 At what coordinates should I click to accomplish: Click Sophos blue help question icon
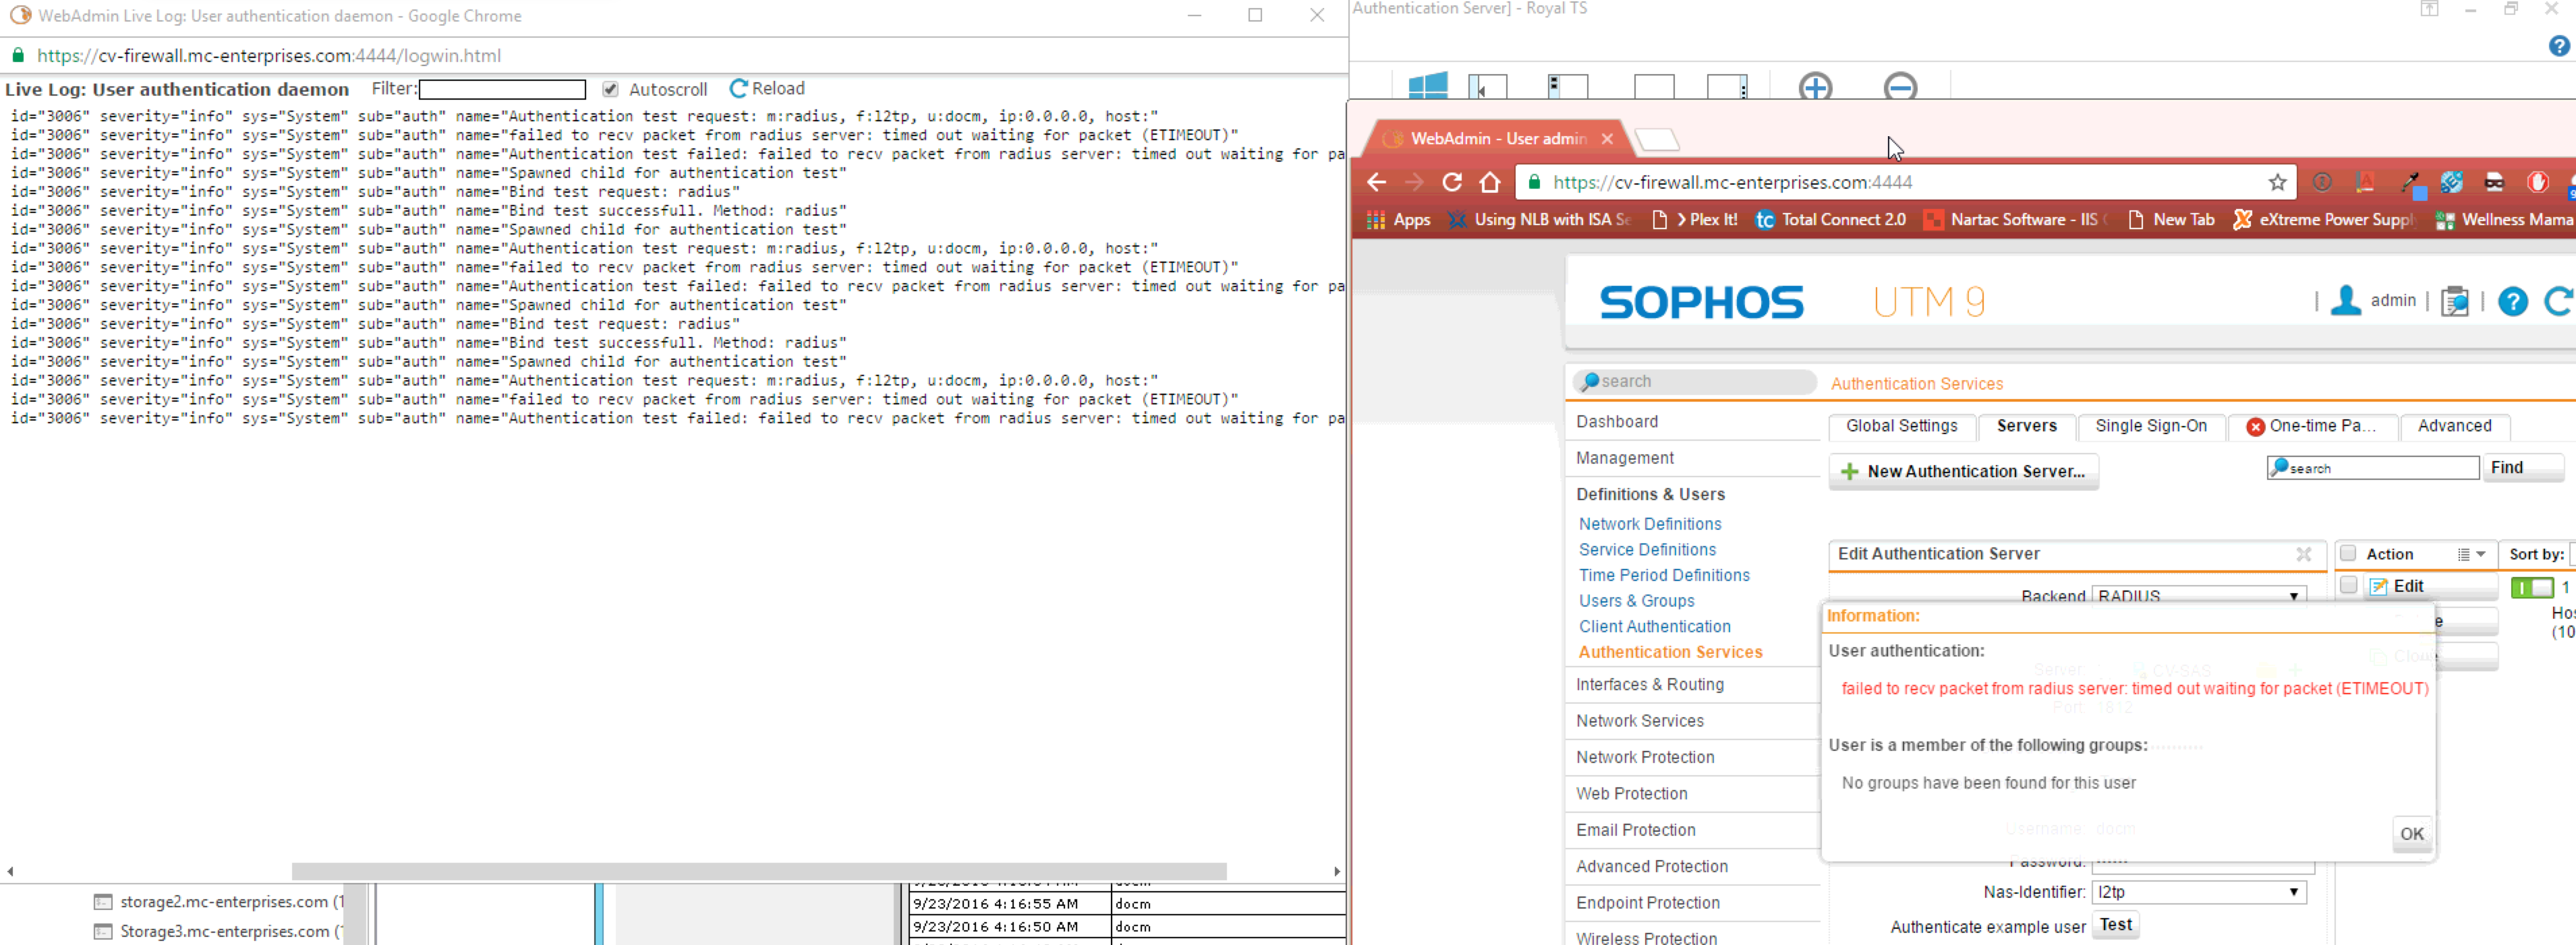coord(2512,301)
